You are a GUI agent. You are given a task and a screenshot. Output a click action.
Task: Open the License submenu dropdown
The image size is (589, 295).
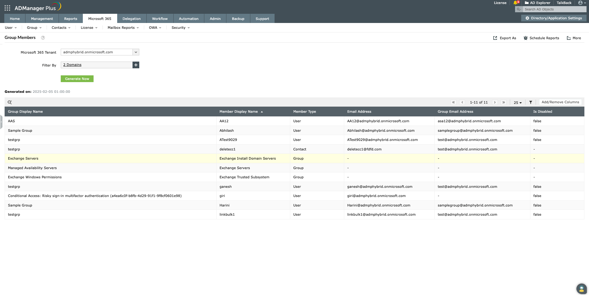point(89,28)
